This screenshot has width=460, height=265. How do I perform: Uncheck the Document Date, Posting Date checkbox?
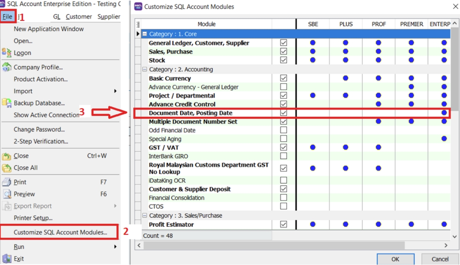click(x=283, y=113)
